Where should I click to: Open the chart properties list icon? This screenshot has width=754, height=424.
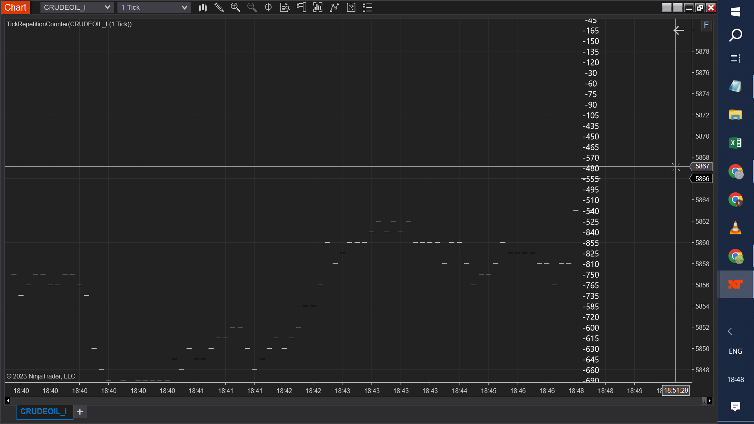[368, 7]
